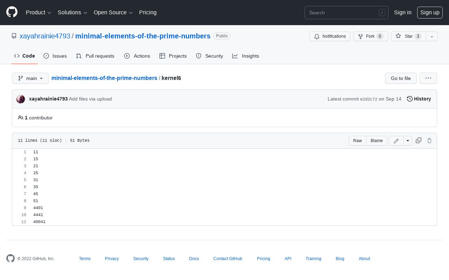Viewport: 449px width, 280px height.
Task: Click the breadcrumb repository link
Action: [x=104, y=78]
